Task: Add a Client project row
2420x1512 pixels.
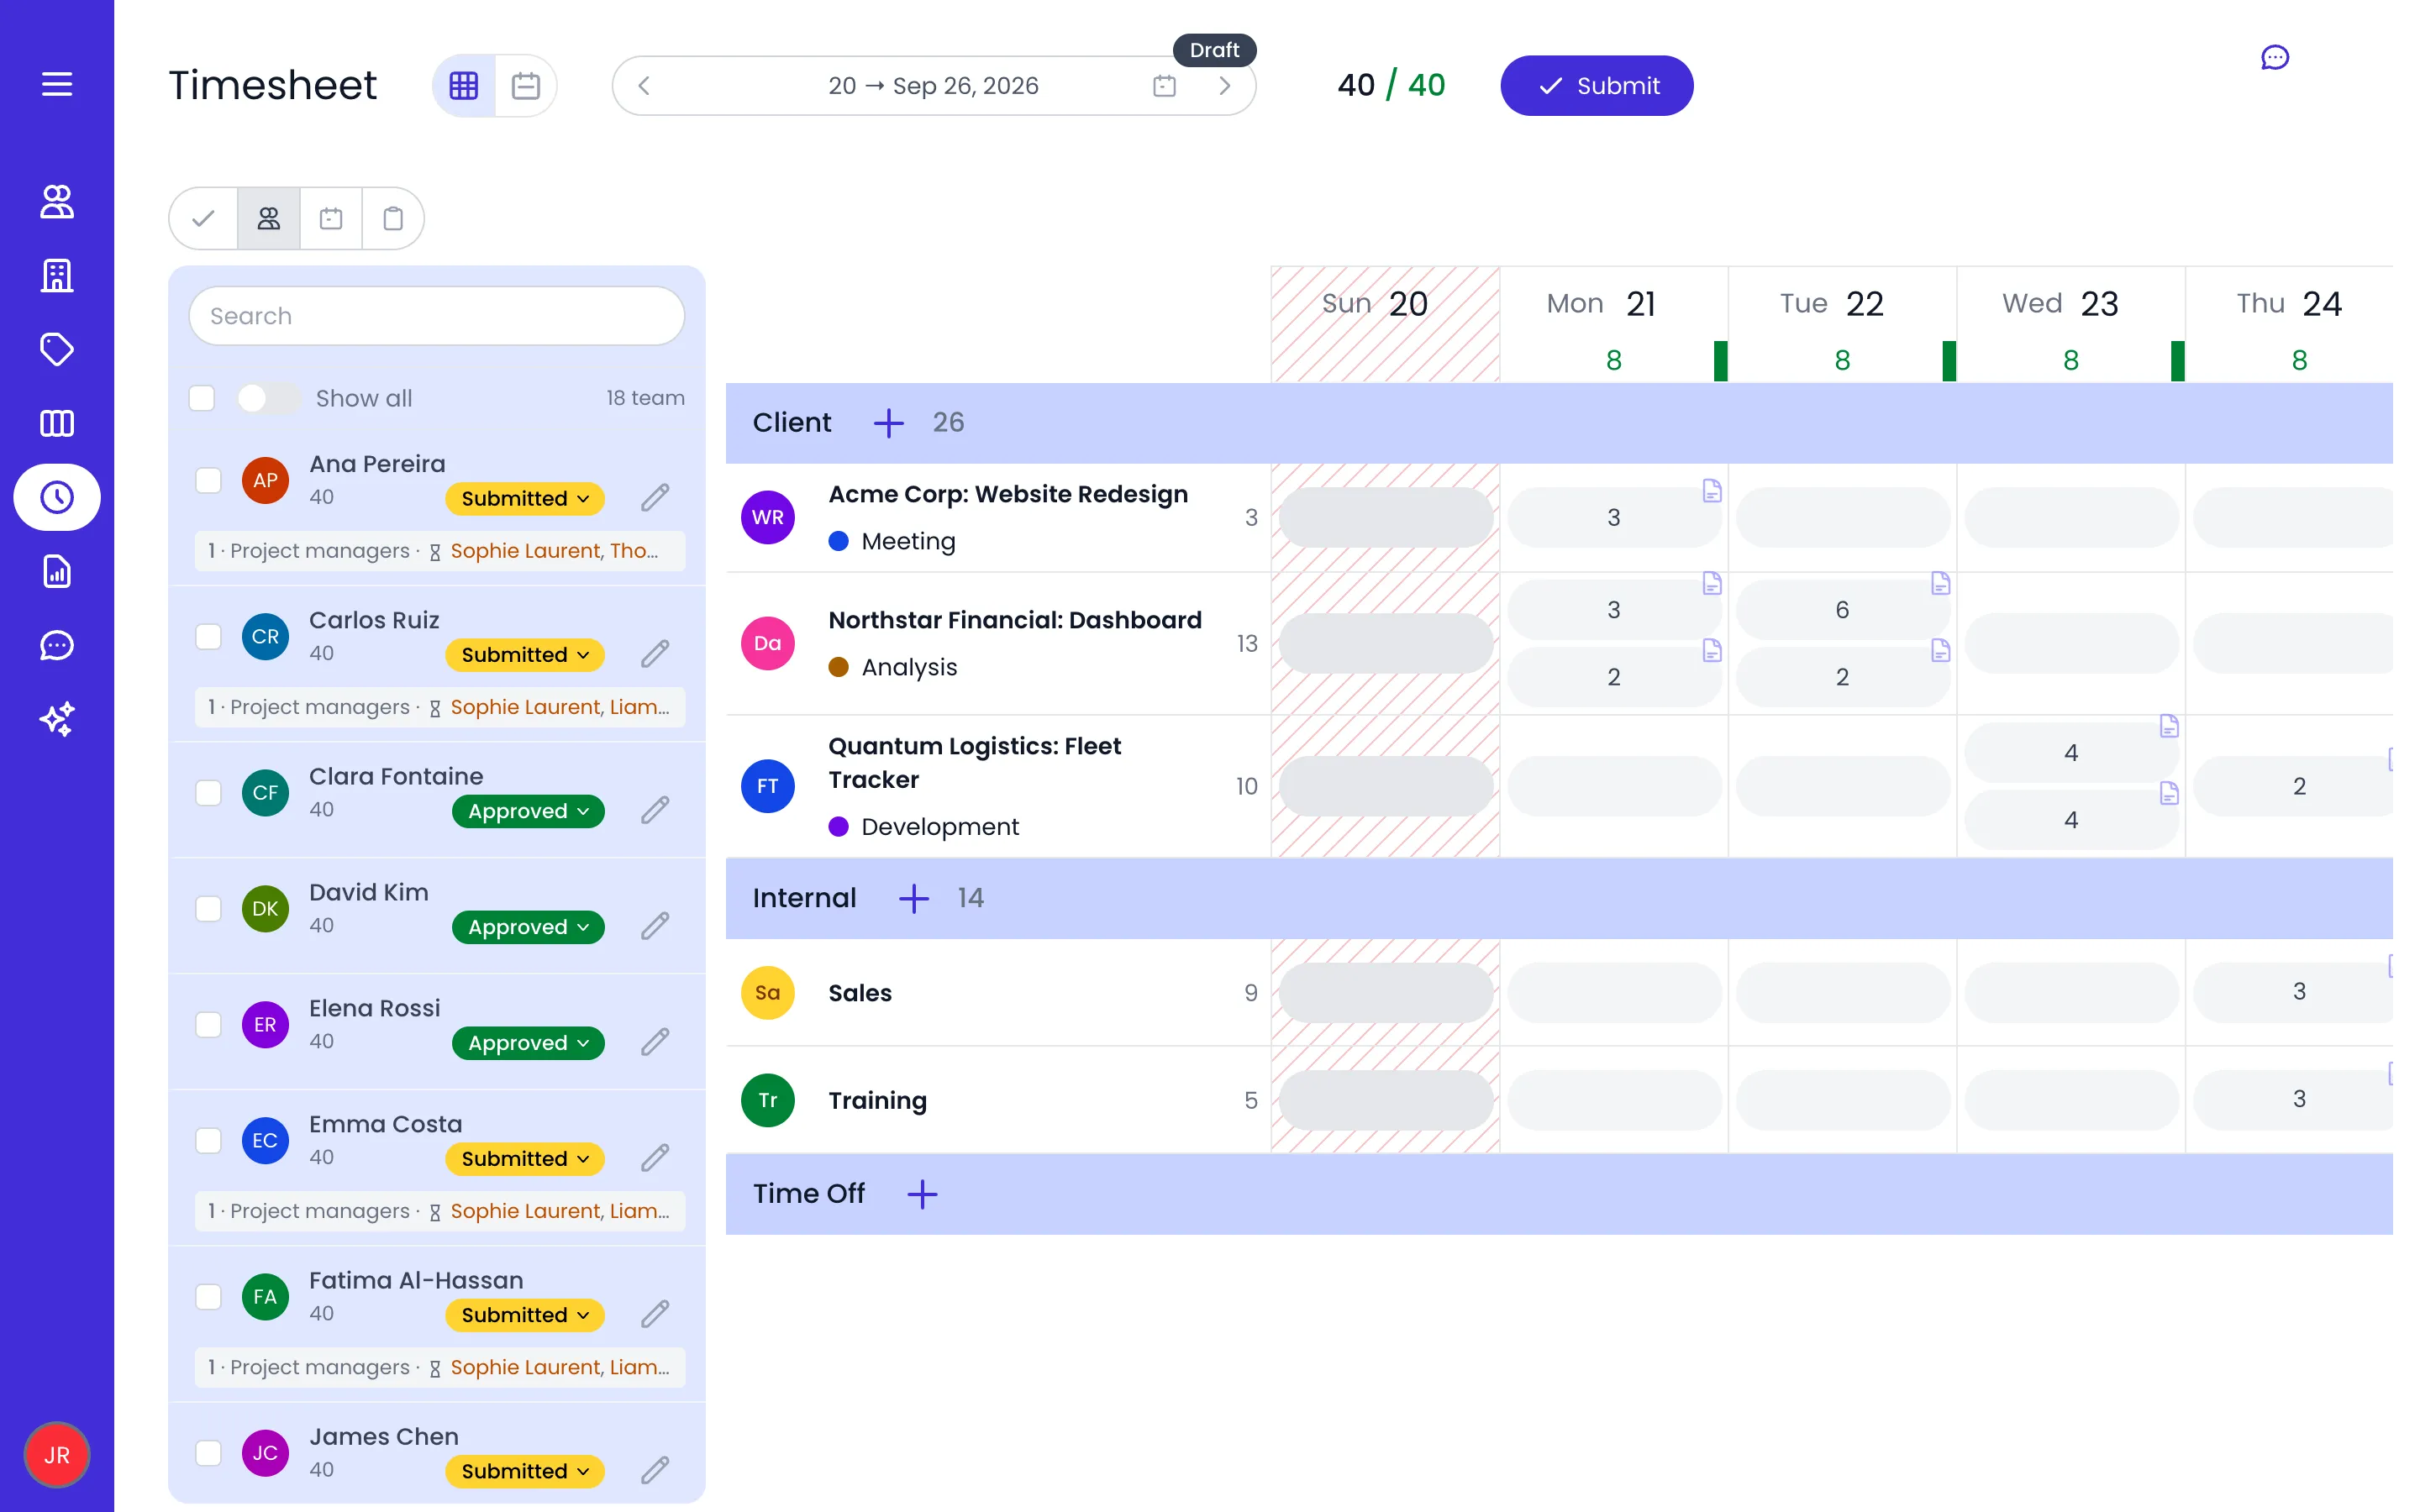Action: coord(888,422)
